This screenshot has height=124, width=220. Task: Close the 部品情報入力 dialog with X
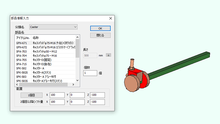click(111, 18)
